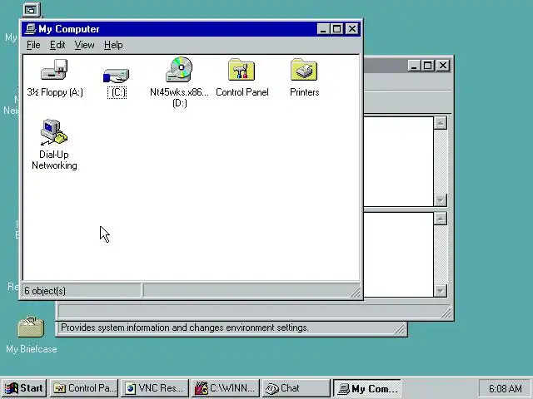
Task: Close the background window behind My Computer
Action: click(x=443, y=66)
